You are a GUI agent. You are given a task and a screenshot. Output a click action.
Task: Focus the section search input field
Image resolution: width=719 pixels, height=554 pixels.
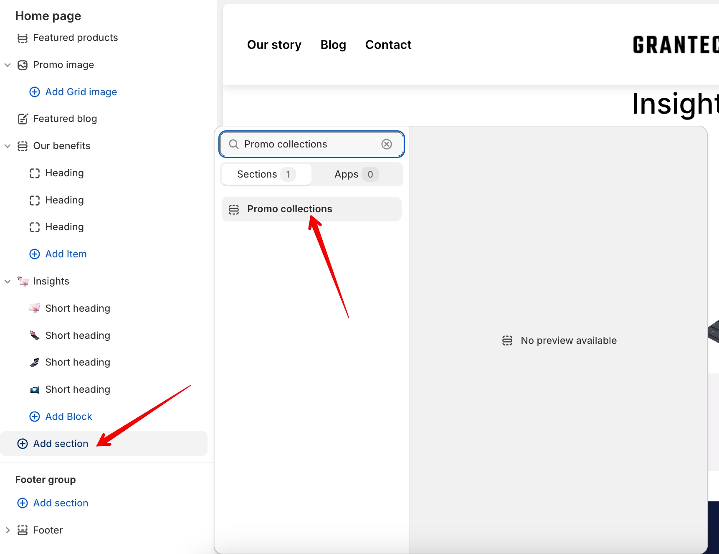click(x=309, y=144)
